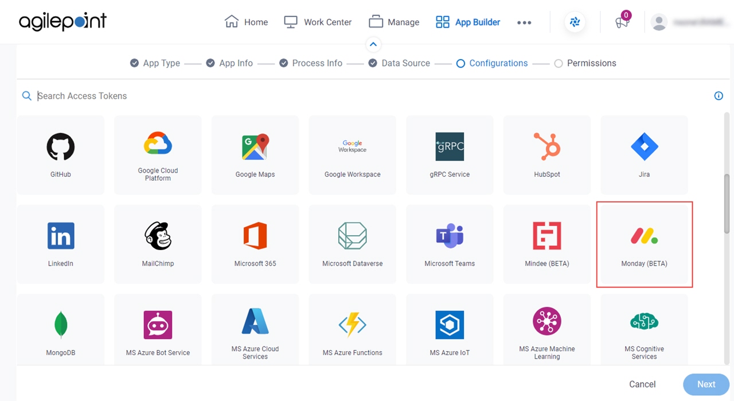734x401 pixels.
Task: Click the vertical scrollbar of token list
Action: point(727,204)
